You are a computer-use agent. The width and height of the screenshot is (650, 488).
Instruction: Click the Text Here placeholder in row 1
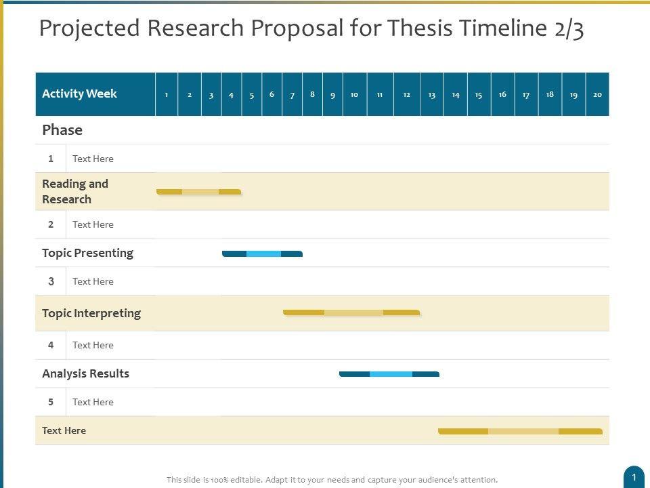93,159
